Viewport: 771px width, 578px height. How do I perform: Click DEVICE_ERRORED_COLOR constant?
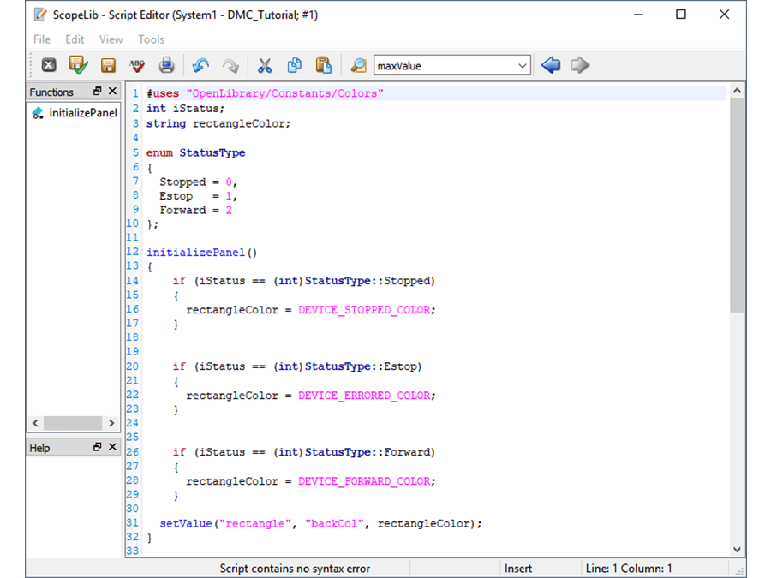point(364,396)
